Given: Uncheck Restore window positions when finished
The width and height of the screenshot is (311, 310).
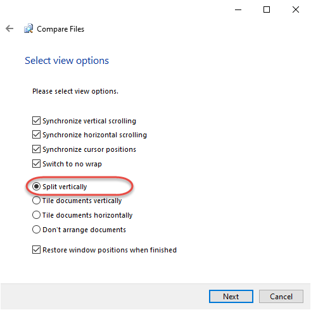Looking at the screenshot, I should (x=36, y=250).
